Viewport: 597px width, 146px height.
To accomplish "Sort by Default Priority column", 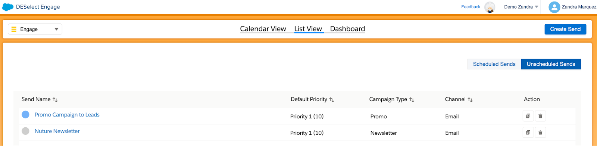I will click(332, 100).
